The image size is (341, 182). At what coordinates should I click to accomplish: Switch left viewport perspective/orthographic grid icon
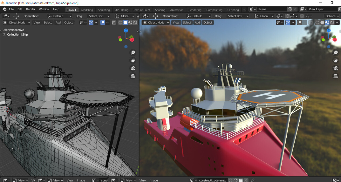(x=133, y=76)
